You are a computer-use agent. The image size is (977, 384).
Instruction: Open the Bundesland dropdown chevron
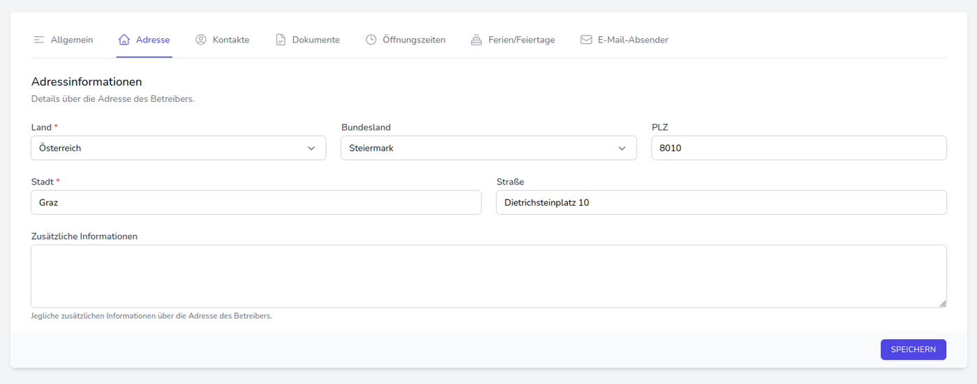(622, 148)
